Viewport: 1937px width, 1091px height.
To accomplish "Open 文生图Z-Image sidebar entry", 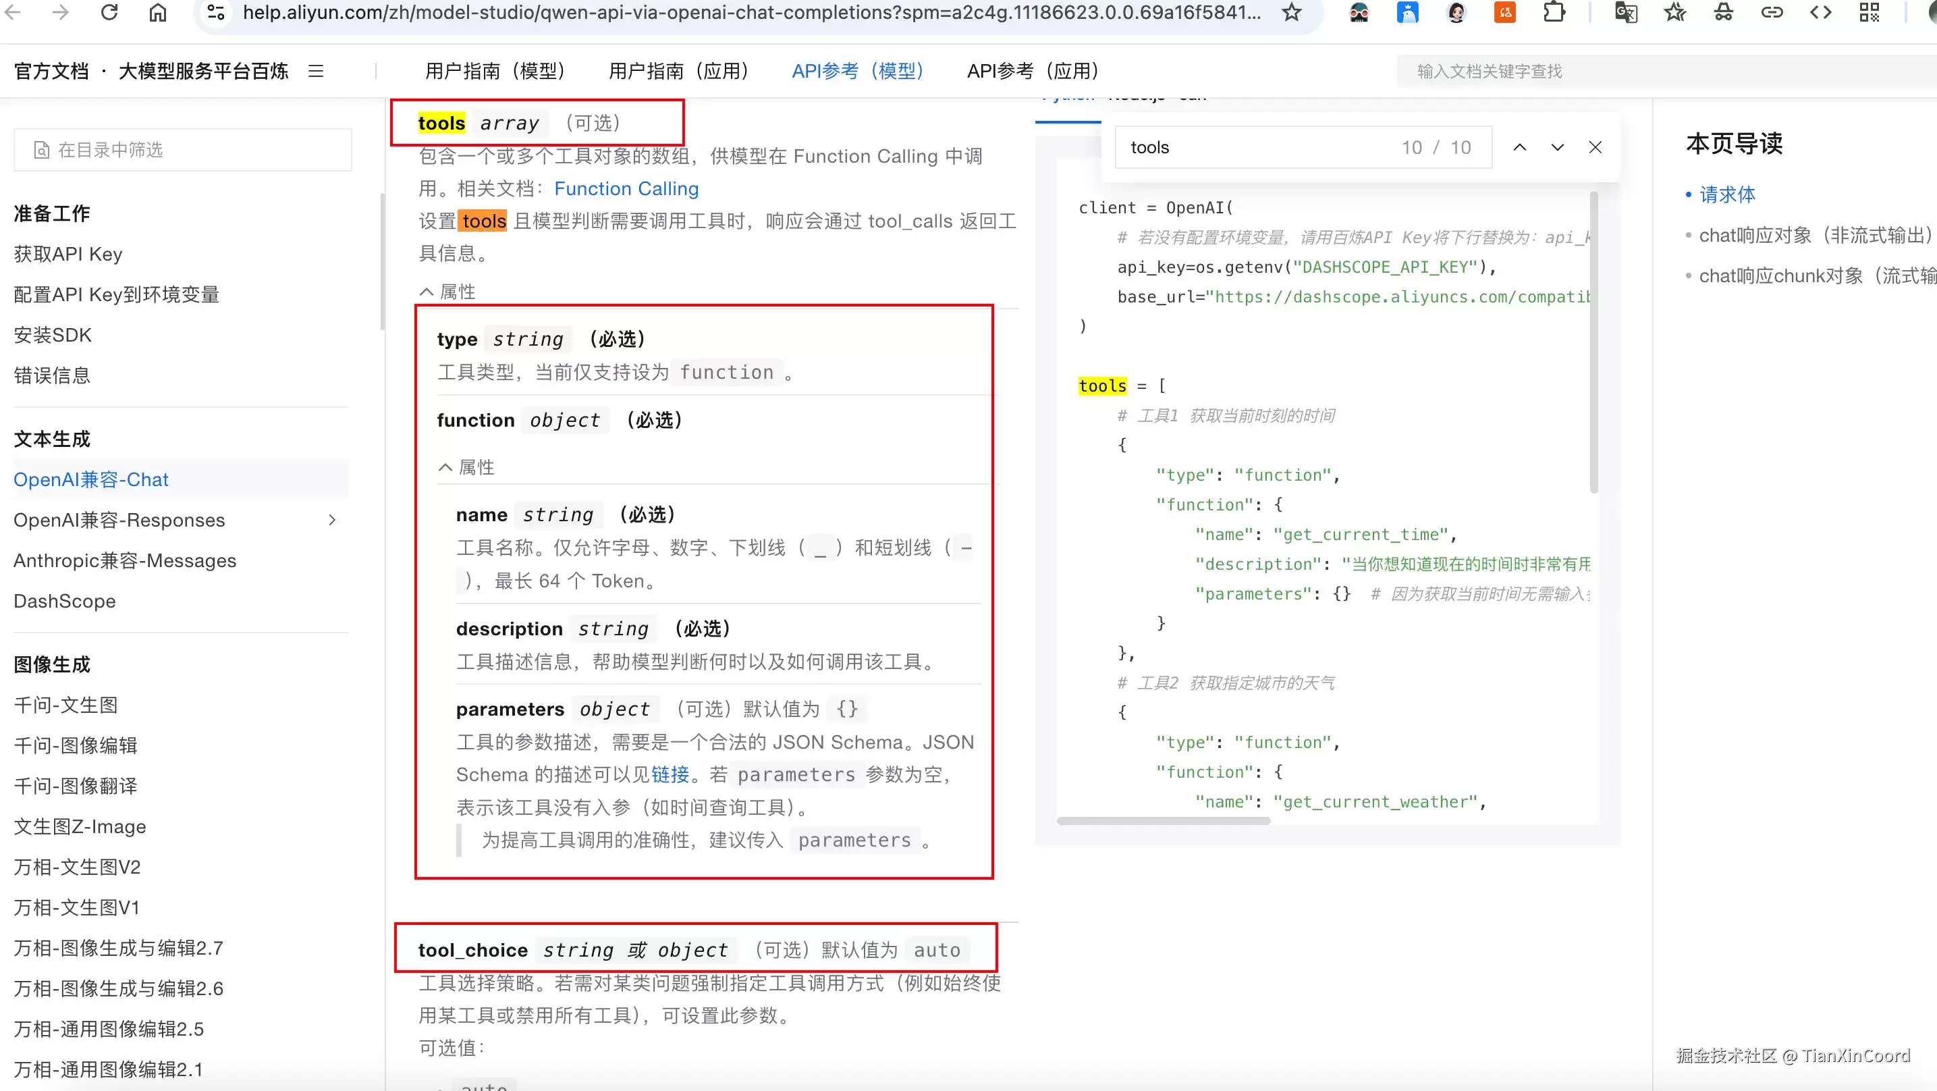I will tap(80, 826).
